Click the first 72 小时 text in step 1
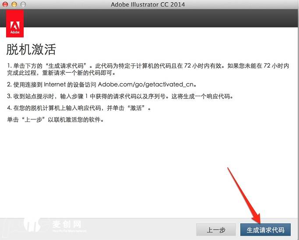The image size is (299, 240). pos(194,66)
